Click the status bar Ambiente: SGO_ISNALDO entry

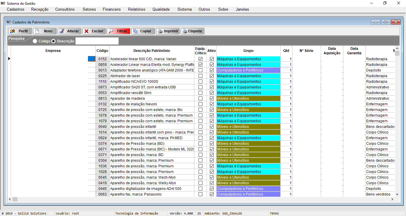pyautogui.click(x=223, y=213)
